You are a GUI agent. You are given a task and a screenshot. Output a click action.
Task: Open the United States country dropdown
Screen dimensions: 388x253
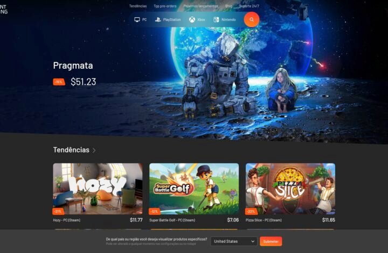(233, 241)
